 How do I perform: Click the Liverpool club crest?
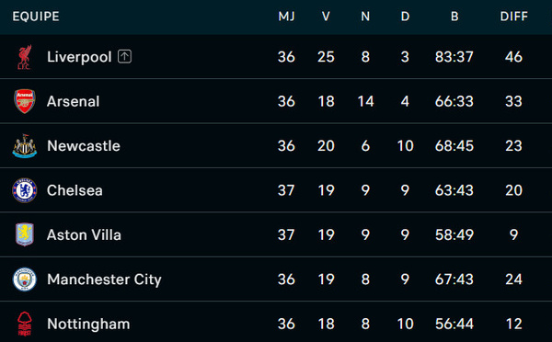(25, 57)
